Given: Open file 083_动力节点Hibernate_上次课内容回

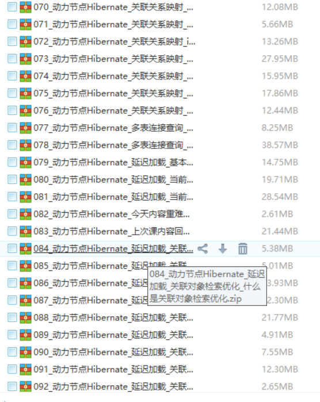Looking at the screenshot, I should [x=112, y=231].
